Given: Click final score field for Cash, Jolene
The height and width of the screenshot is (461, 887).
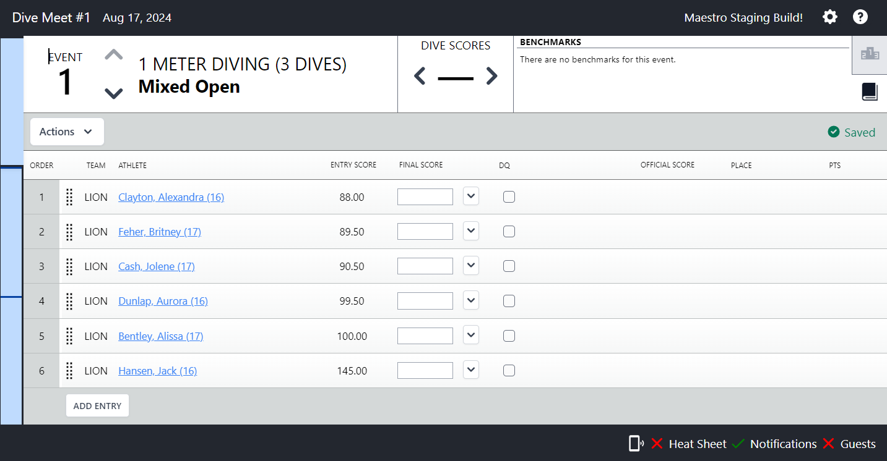Looking at the screenshot, I should [425, 266].
